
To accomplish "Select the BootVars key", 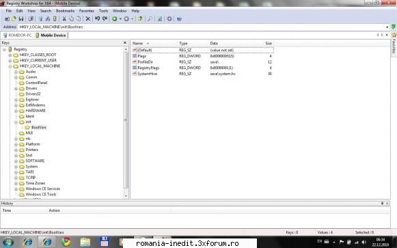I will point(39,127).
